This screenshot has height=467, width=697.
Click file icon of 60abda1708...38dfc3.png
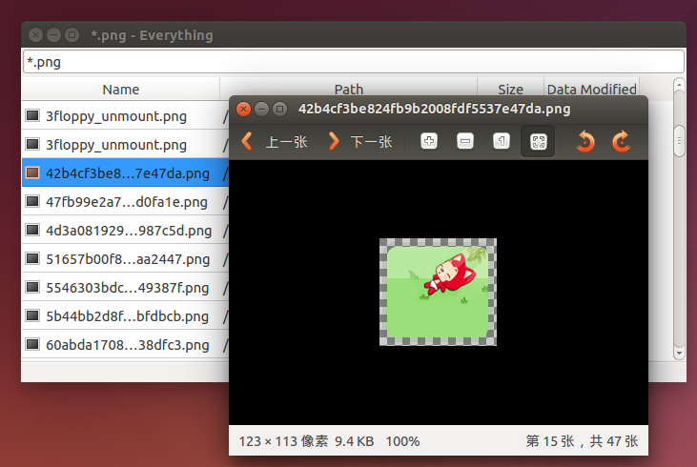click(x=32, y=344)
